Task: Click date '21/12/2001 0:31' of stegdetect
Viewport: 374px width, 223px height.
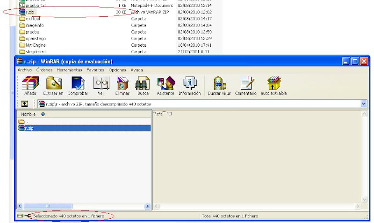Action: [193, 52]
